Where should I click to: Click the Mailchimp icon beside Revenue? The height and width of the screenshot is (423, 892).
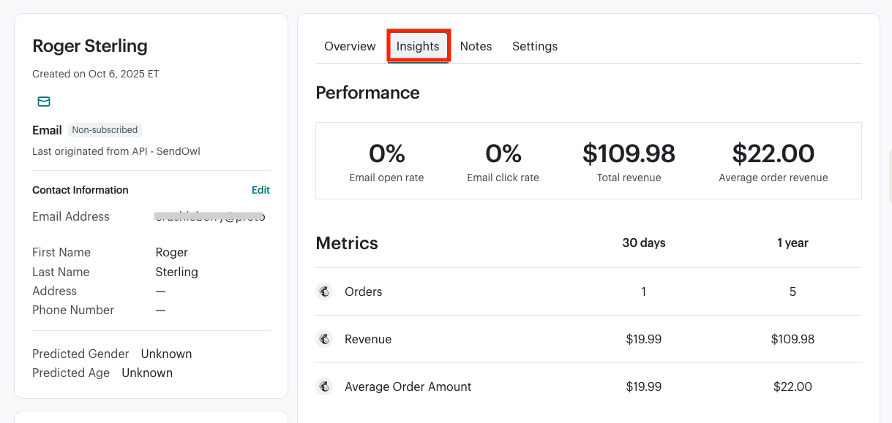click(x=324, y=339)
